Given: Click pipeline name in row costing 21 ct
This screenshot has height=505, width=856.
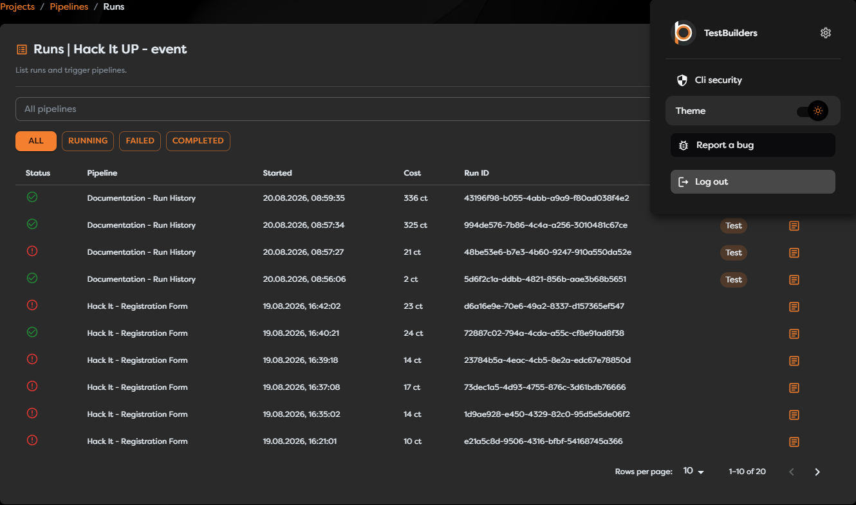Looking at the screenshot, I should [x=142, y=252].
